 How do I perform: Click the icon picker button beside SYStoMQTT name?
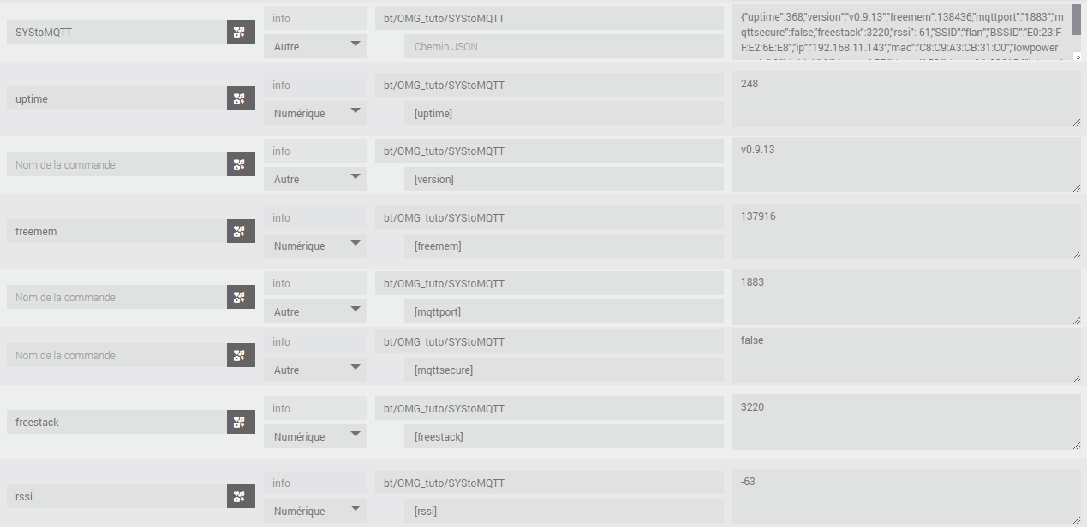click(241, 33)
